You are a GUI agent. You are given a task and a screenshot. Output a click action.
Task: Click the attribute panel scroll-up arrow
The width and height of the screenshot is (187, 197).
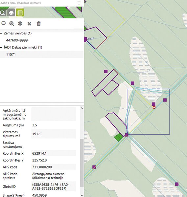tap(82, 108)
